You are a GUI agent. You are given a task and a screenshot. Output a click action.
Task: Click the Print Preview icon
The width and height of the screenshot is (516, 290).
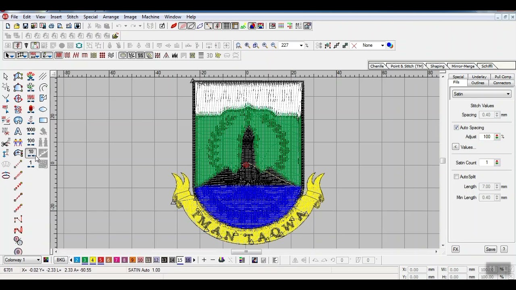[60, 26]
